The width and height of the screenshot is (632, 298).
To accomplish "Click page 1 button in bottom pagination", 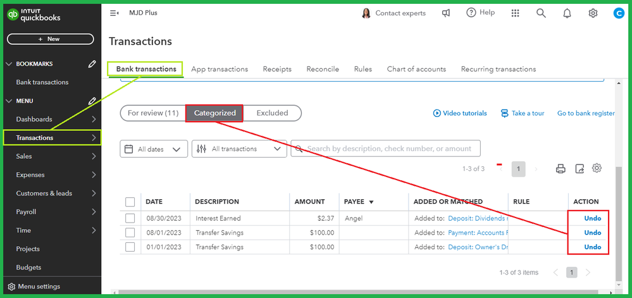I will (571, 273).
